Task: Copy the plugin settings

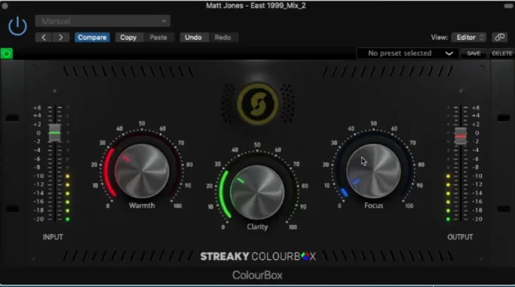Action: (128, 37)
